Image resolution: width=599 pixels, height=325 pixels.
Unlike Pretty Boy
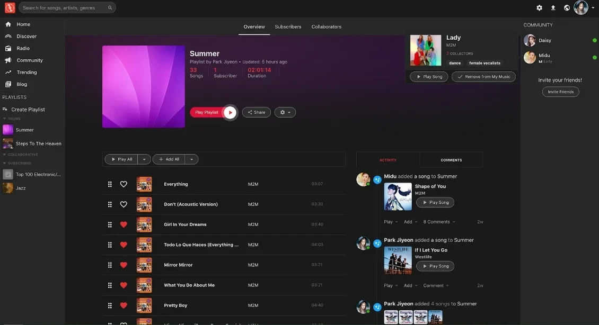(x=124, y=305)
